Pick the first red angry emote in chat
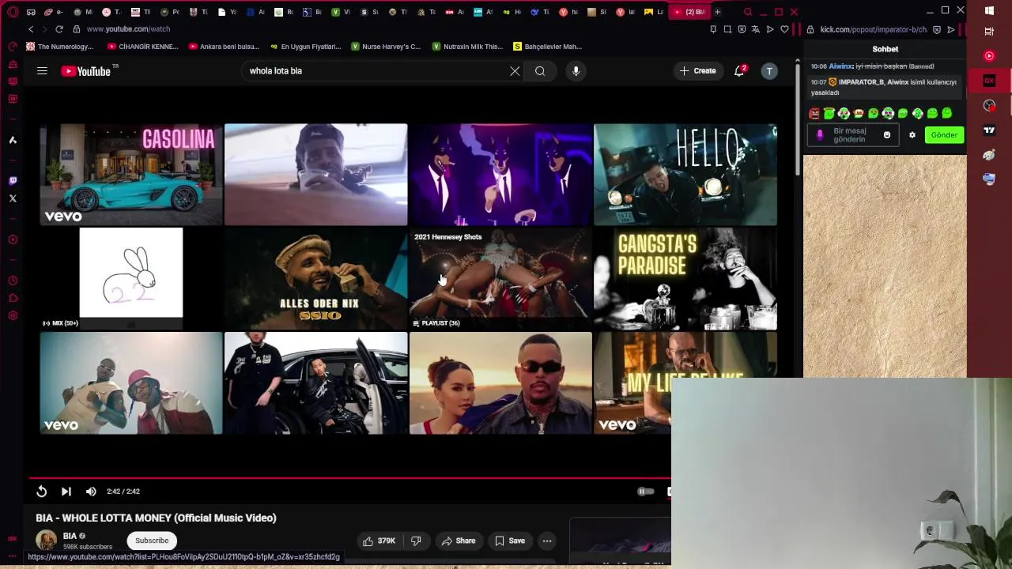The height and width of the screenshot is (569, 1012). tap(814, 114)
